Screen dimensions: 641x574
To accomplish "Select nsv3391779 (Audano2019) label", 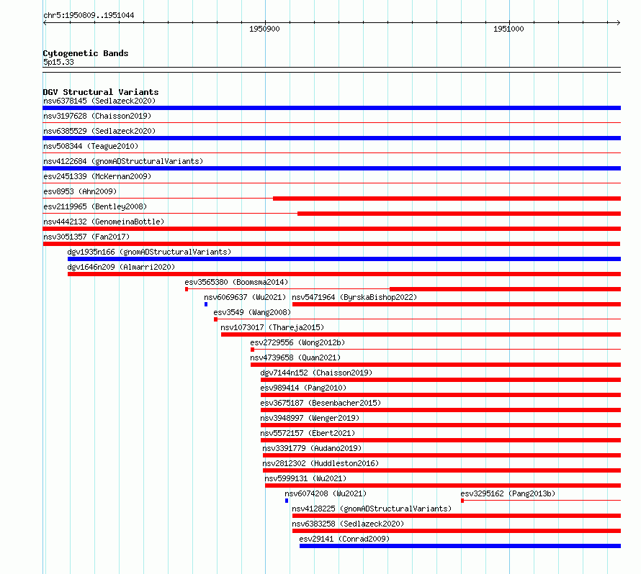I will 312,448.
